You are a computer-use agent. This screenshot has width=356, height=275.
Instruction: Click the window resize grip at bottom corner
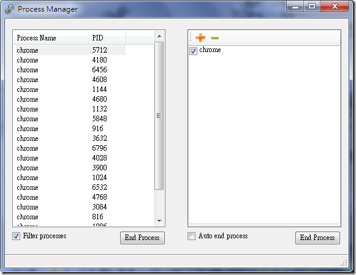[344, 263]
